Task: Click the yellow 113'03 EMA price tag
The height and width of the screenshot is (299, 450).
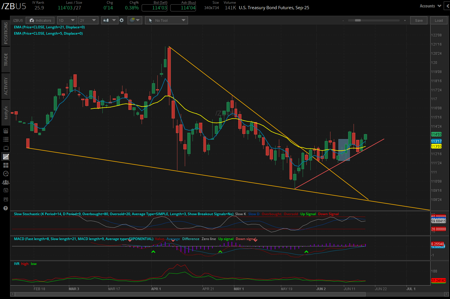Action: (436, 146)
